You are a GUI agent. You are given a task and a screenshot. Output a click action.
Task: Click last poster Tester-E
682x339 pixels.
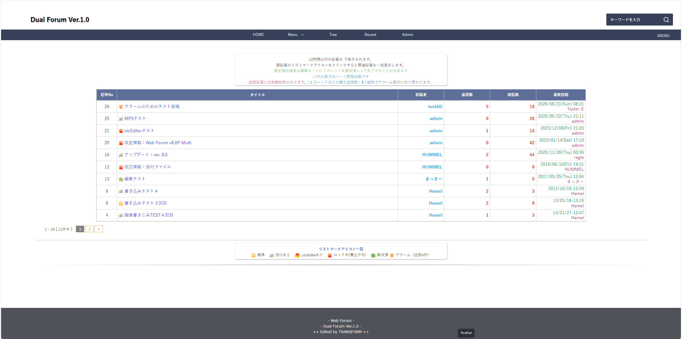[x=575, y=109]
